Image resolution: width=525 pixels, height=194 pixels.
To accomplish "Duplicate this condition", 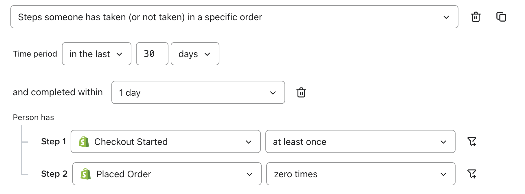I will (502, 17).
